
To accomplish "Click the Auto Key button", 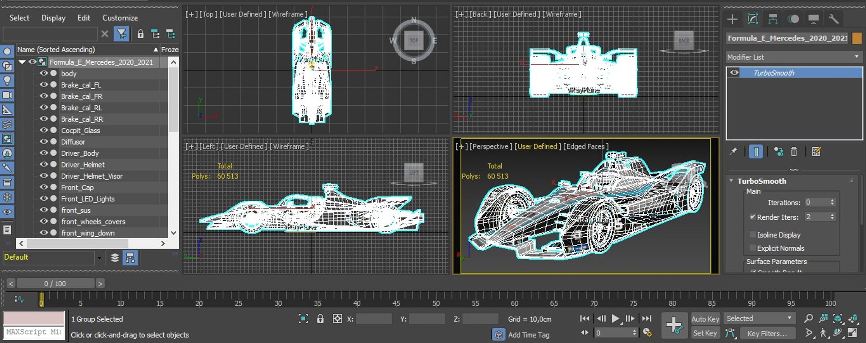I will pyautogui.click(x=705, y=319).
